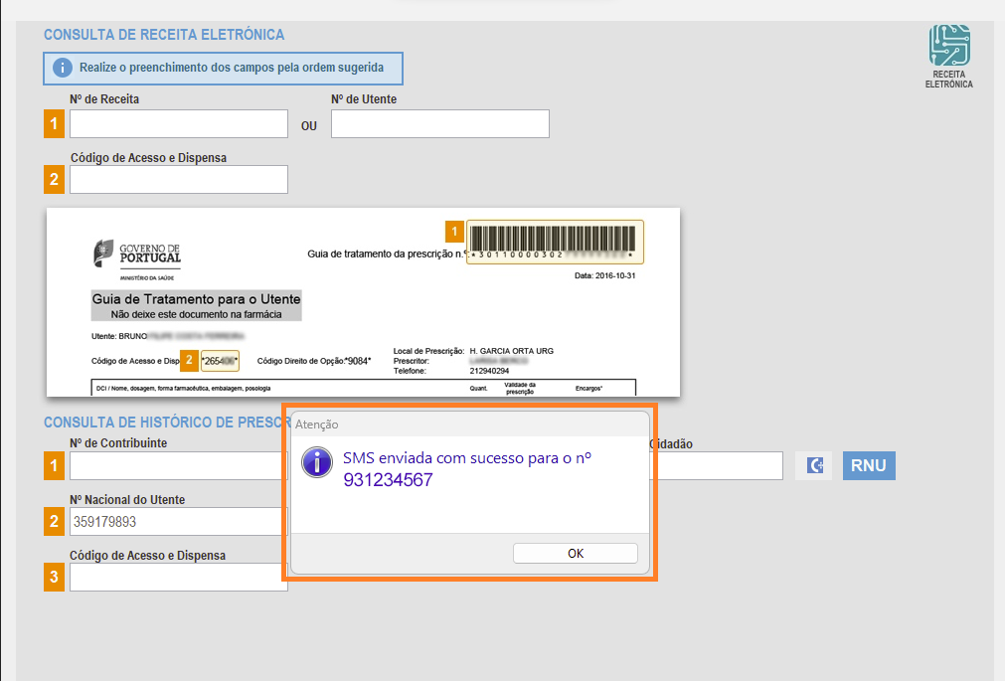Viewport: 1005px width, 681px height.
Task: Focus the Nº de Receita input field
Action: point(178,124)
